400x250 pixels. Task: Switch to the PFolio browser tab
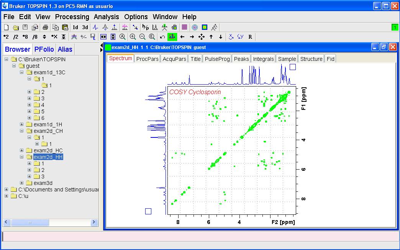[x=44, y=49]
